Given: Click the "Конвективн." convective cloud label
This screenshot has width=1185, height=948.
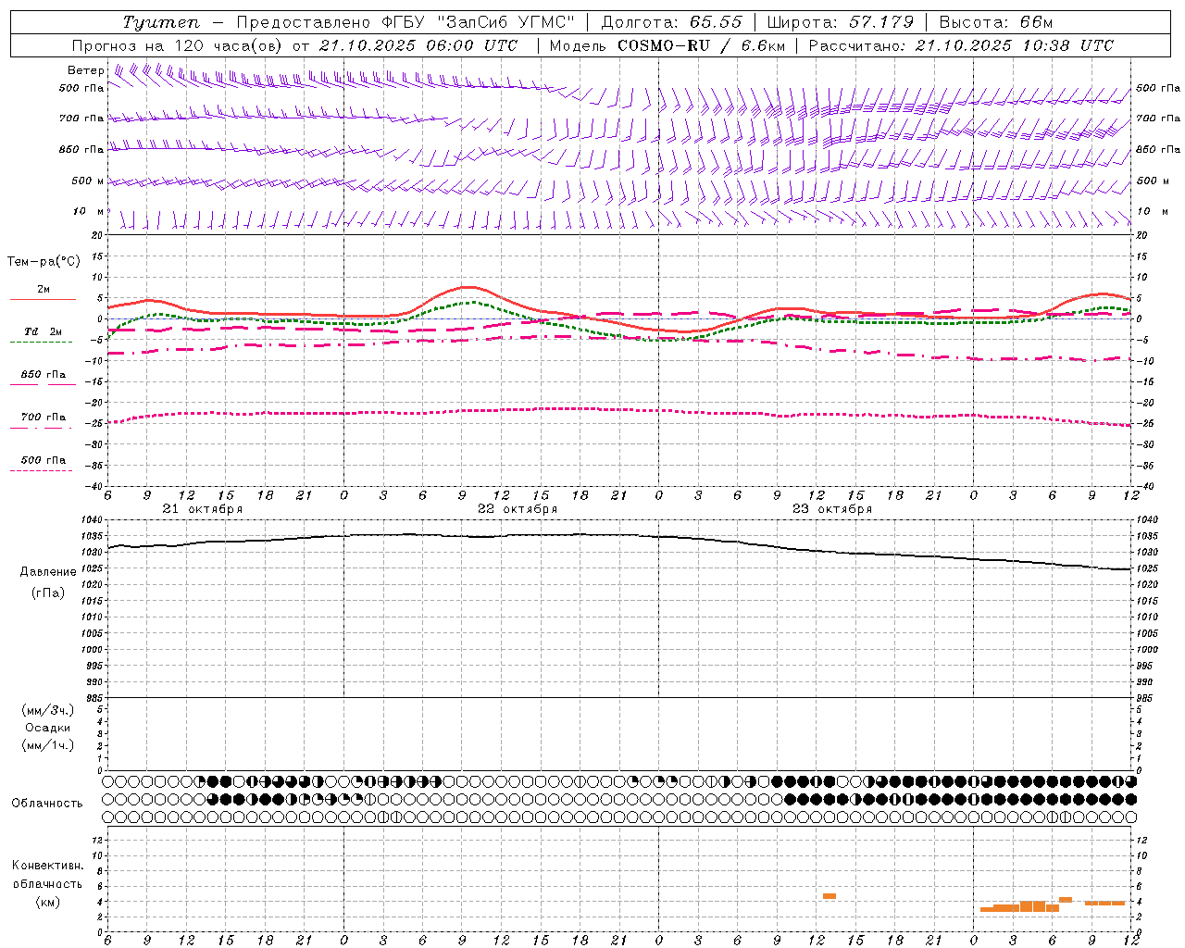Looking at the screenshot, I should click(48, 866).
